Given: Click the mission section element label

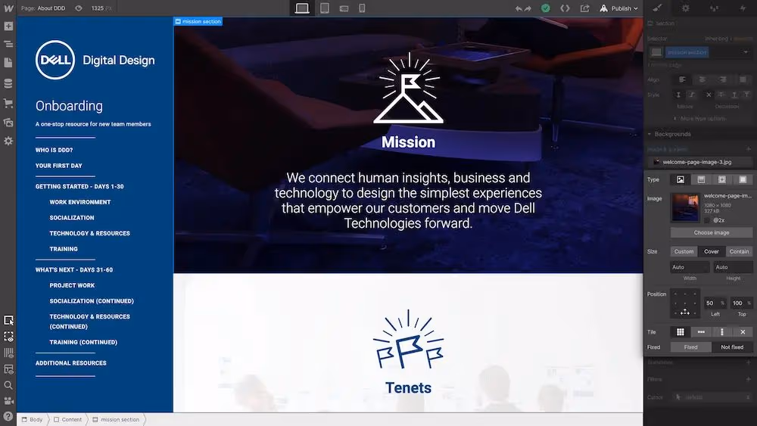Looking at the screenshot, I should 198,21.
